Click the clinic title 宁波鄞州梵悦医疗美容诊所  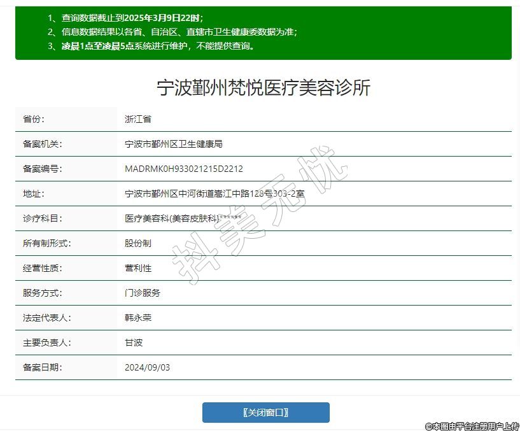pyautogui.click(x=264, y=87)
